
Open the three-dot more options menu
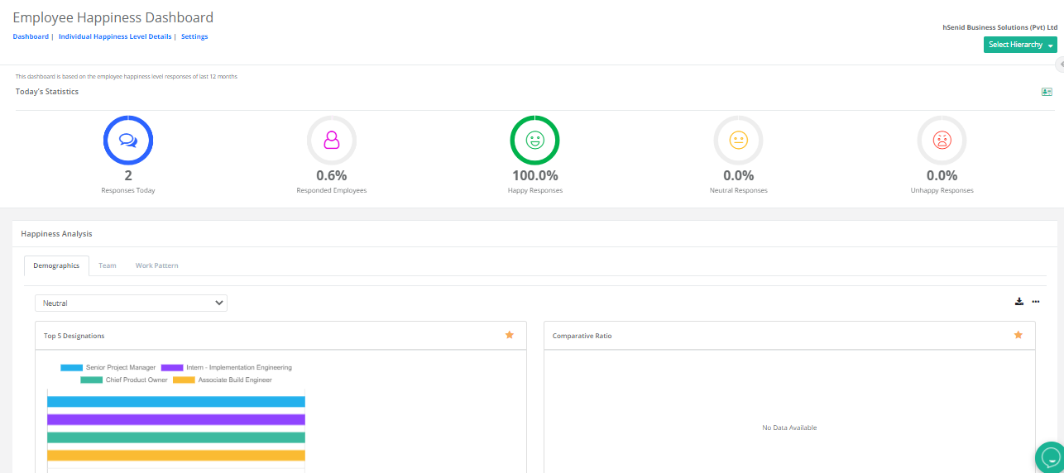1036,302
